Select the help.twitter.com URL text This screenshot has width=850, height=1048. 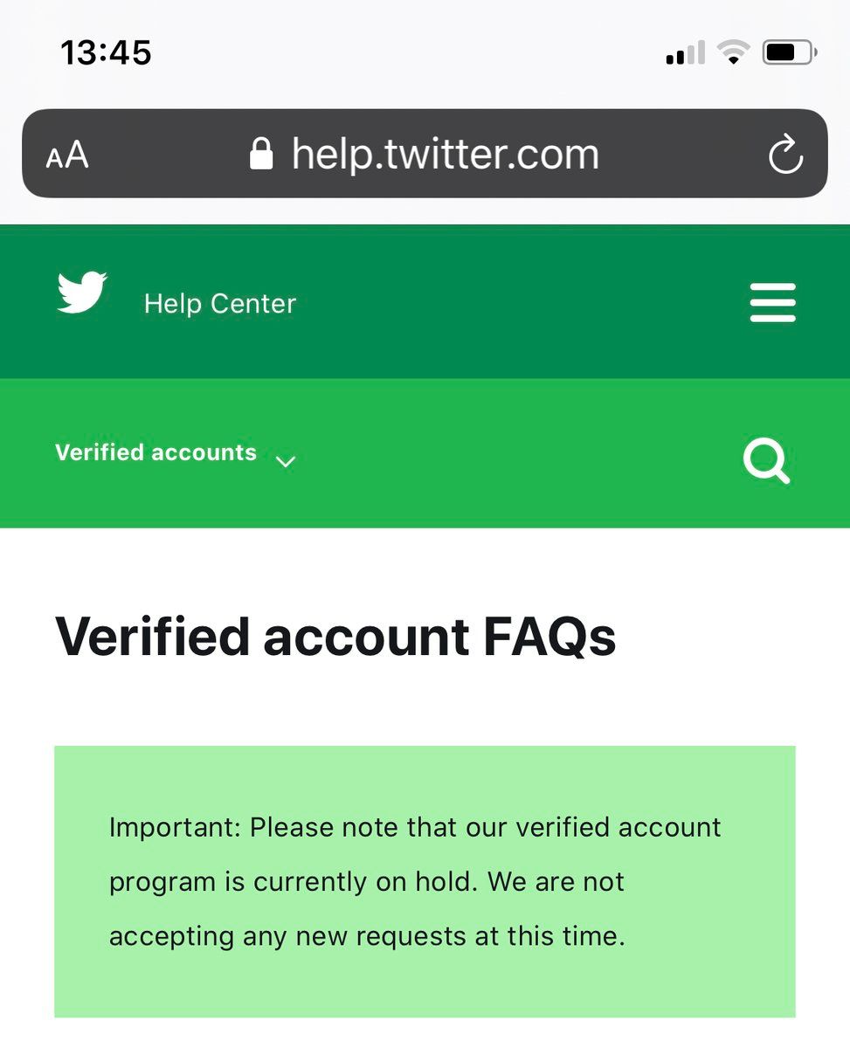446,155
